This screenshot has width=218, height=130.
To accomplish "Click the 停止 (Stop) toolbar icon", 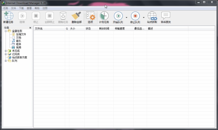I will [x=36, y=16].
